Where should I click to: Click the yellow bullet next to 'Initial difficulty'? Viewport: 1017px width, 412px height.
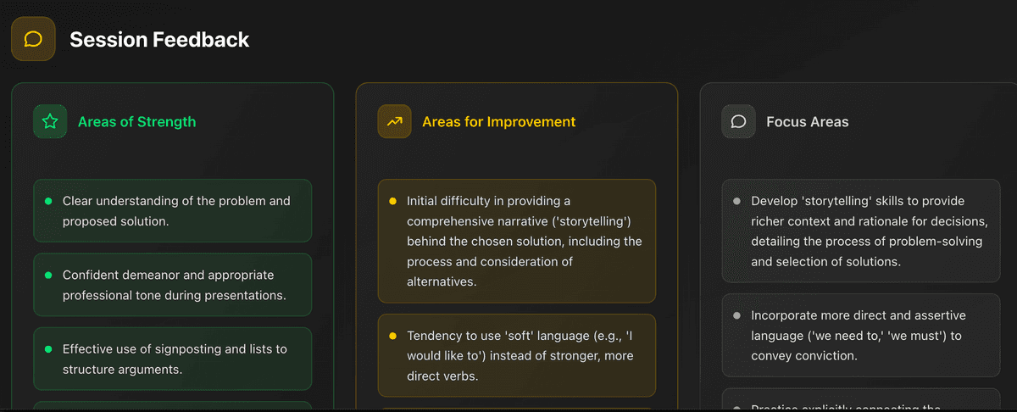392,201
